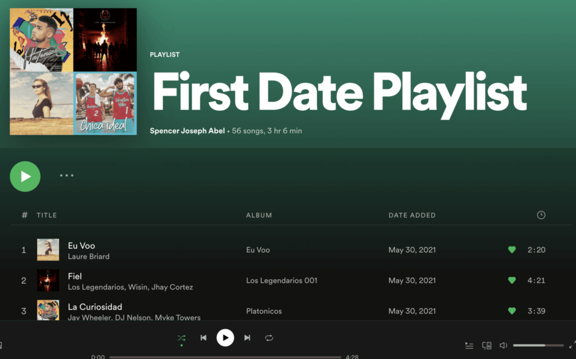Click the 56 songs, 3 hr 6 min text
The image size is (576, 359).
coord(267,131)
